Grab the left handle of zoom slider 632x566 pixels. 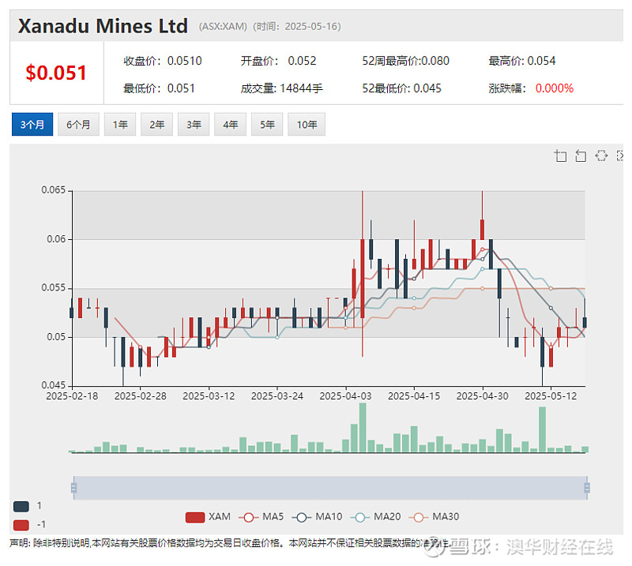click(73, 488)
